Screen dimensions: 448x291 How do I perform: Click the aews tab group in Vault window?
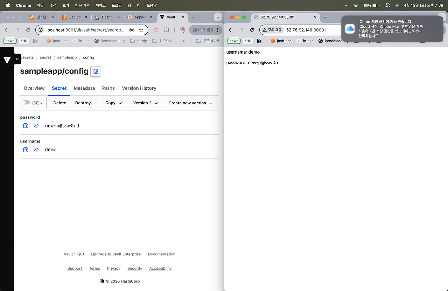coord(10,41)
